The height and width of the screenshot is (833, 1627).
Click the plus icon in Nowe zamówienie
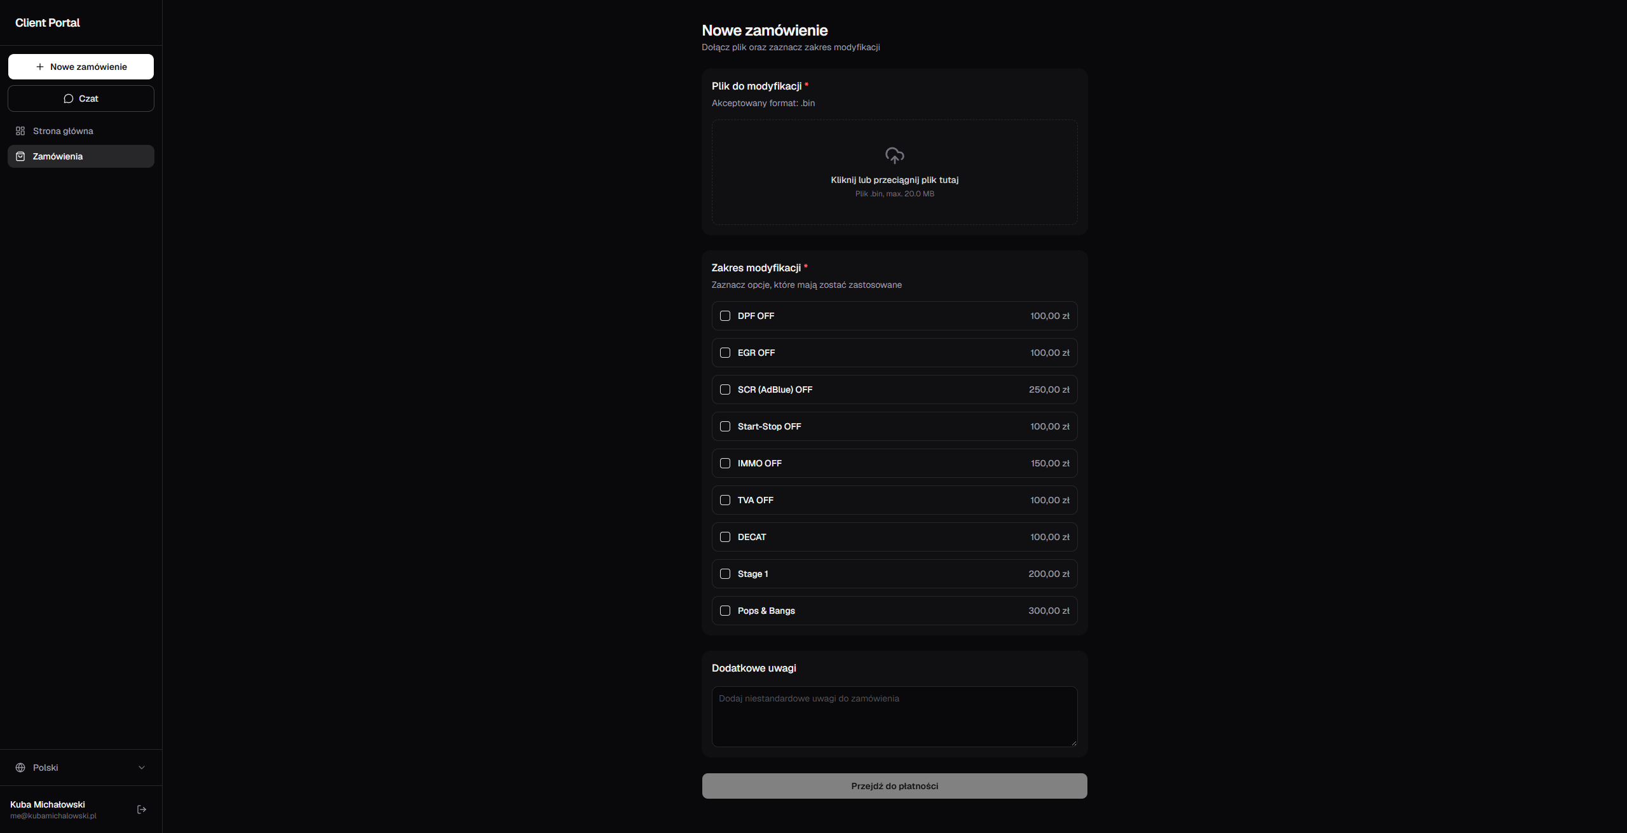pyautogui.click(x=40, y=67)
